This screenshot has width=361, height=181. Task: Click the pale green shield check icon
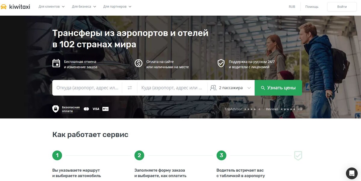pyautogui.click(x=298, y=155)
